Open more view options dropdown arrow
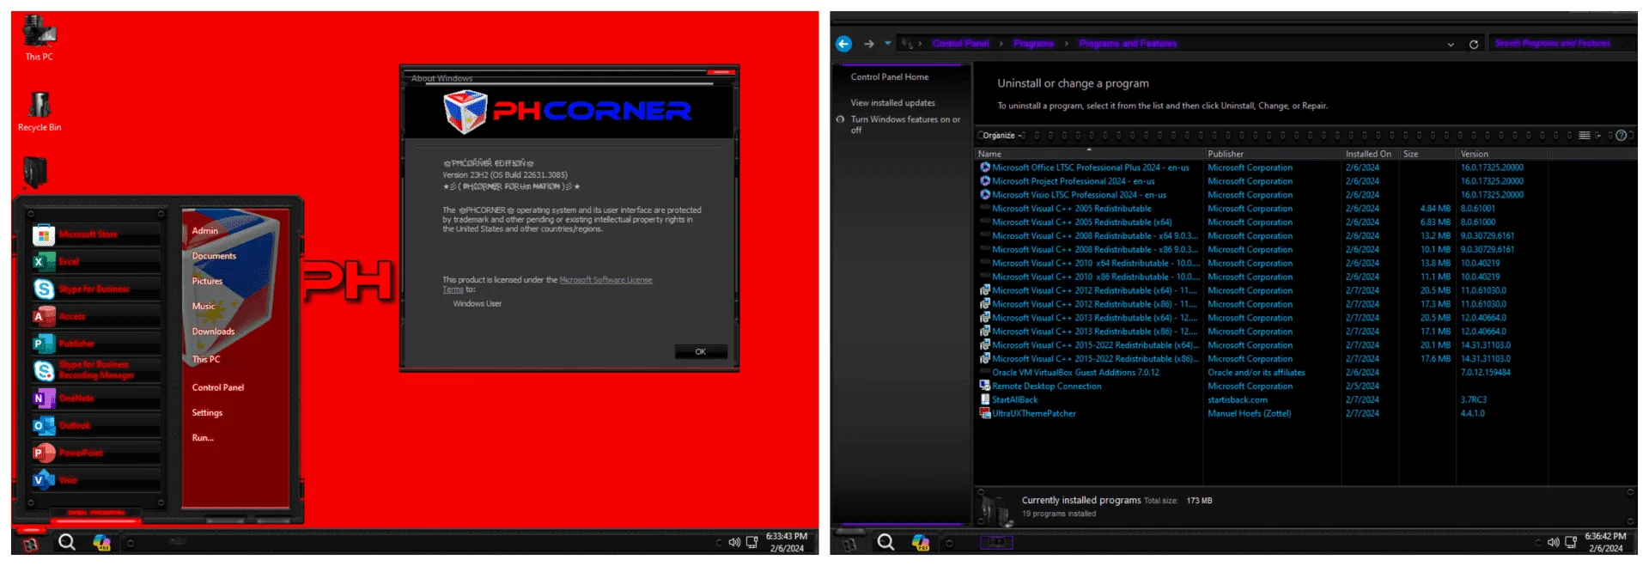This screenshot has width=1649, height=566. 1598,135
